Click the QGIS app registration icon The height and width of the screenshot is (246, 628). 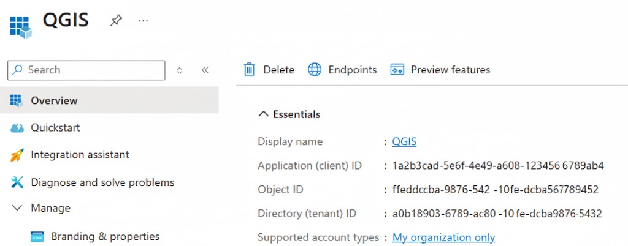pos(20,27)
